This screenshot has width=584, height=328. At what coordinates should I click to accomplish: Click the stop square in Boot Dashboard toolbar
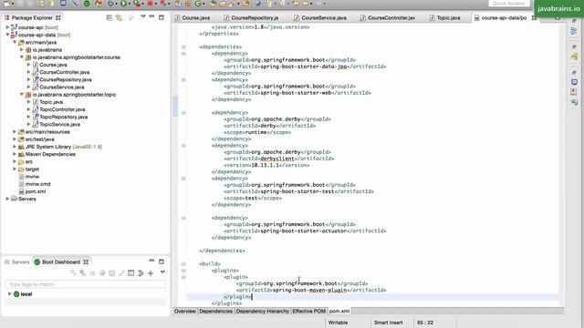coord(92,273)
